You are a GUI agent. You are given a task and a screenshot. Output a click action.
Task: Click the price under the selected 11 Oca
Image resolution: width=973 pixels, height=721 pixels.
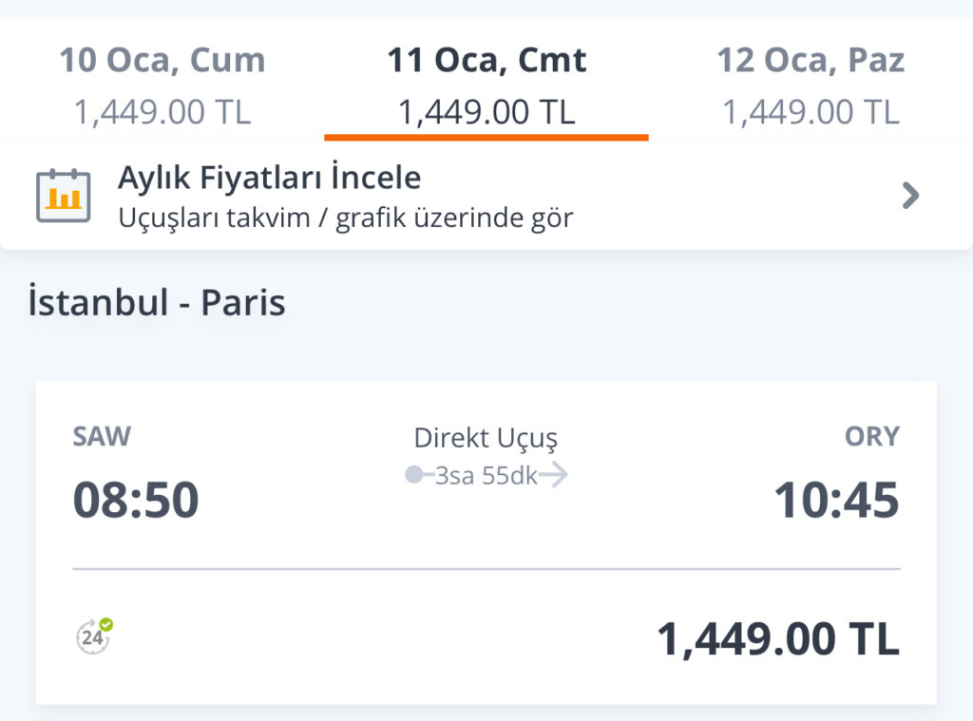[x=486, y=112]
